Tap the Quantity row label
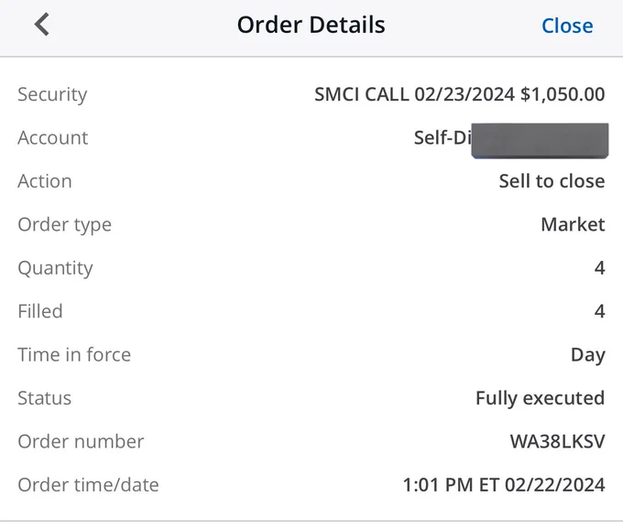This screenshot has width=623, height=528. tap(55, 269)
